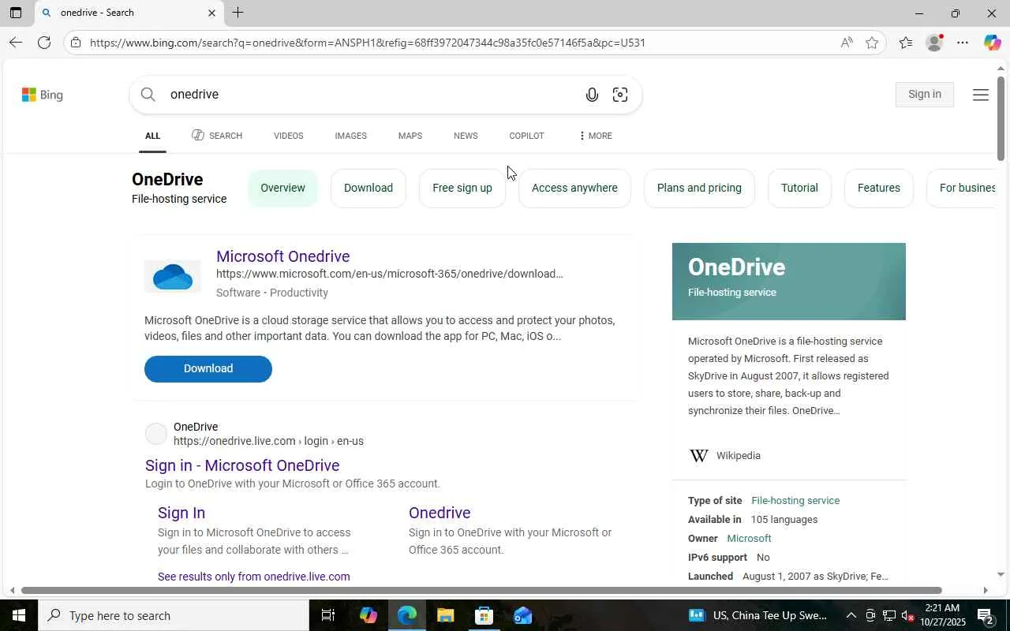Click the horizontal scroll right arrow

tap(985, 590)
